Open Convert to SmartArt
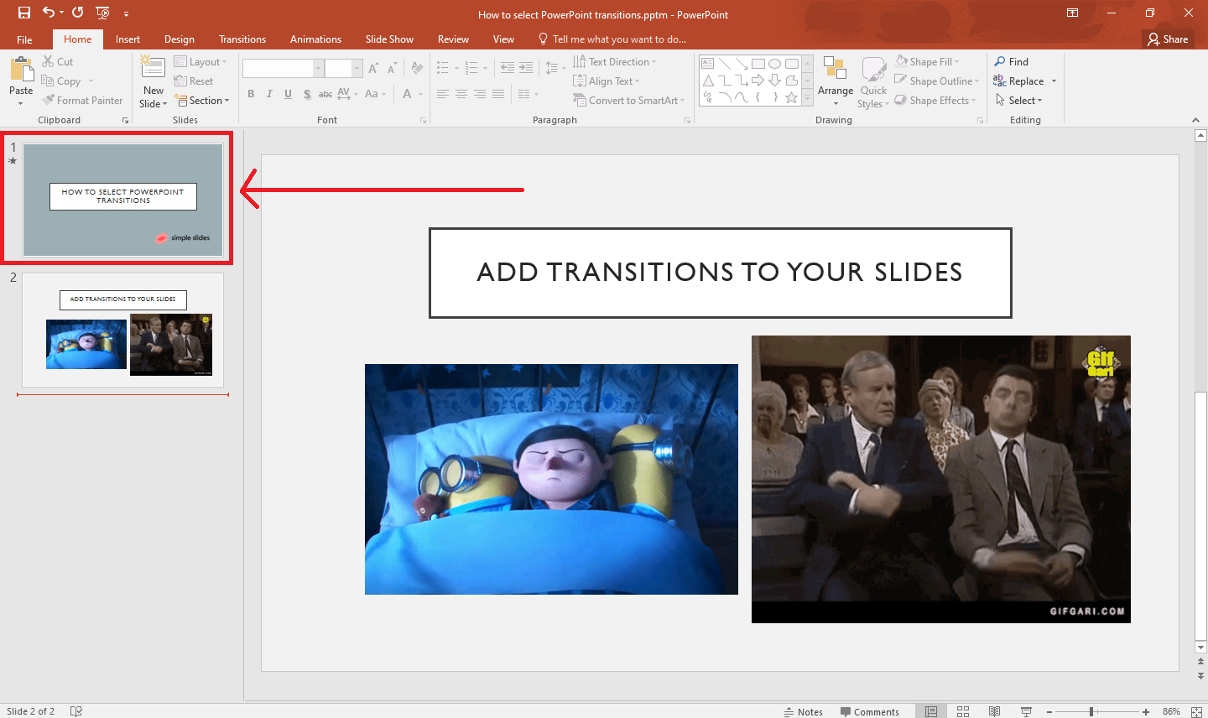Screen dimensions: 1208x718 (x=628, y=100)
